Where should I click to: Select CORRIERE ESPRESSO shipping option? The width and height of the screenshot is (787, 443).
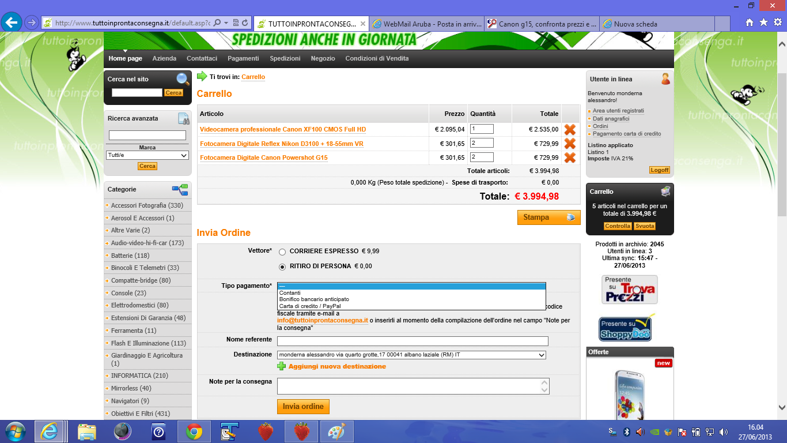point(282,251)
